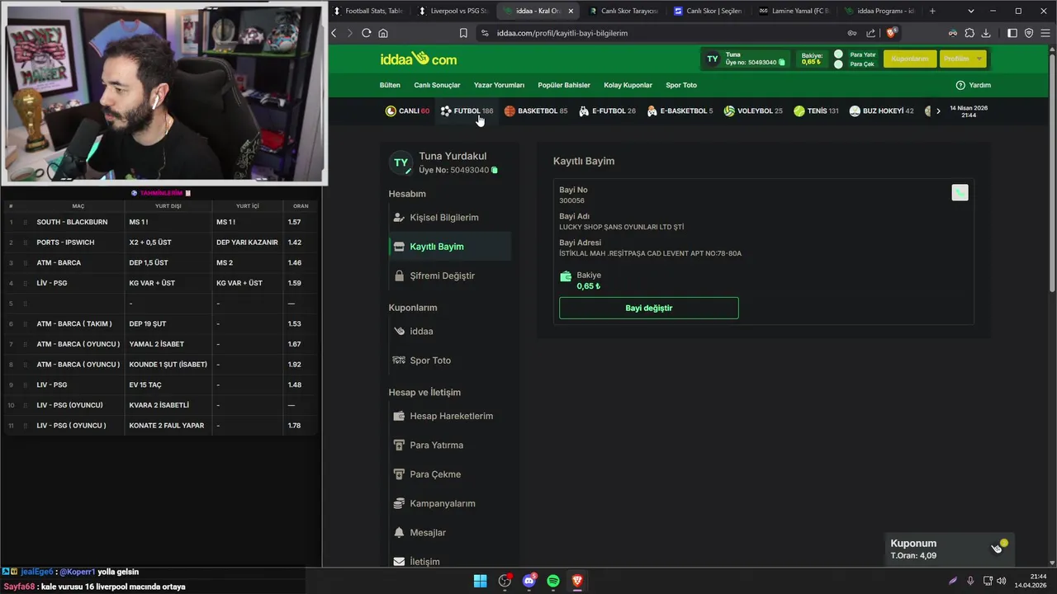This screenshot has height=594, width=1057.
Task: Copy the member number in the header
Action: tap(782, 62)
